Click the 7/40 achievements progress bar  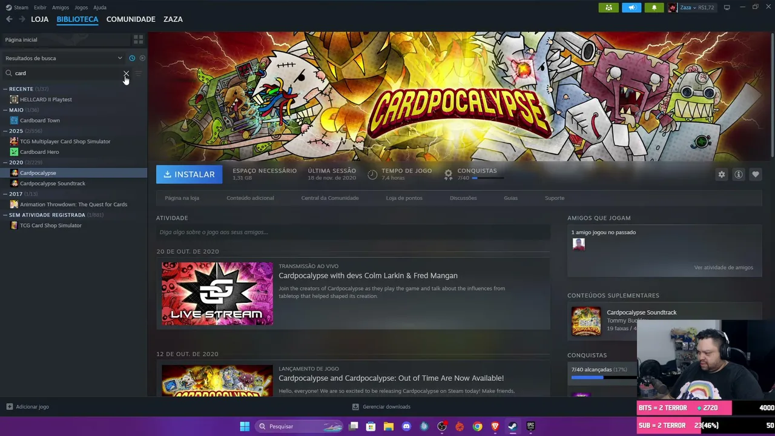pos(487,178)
